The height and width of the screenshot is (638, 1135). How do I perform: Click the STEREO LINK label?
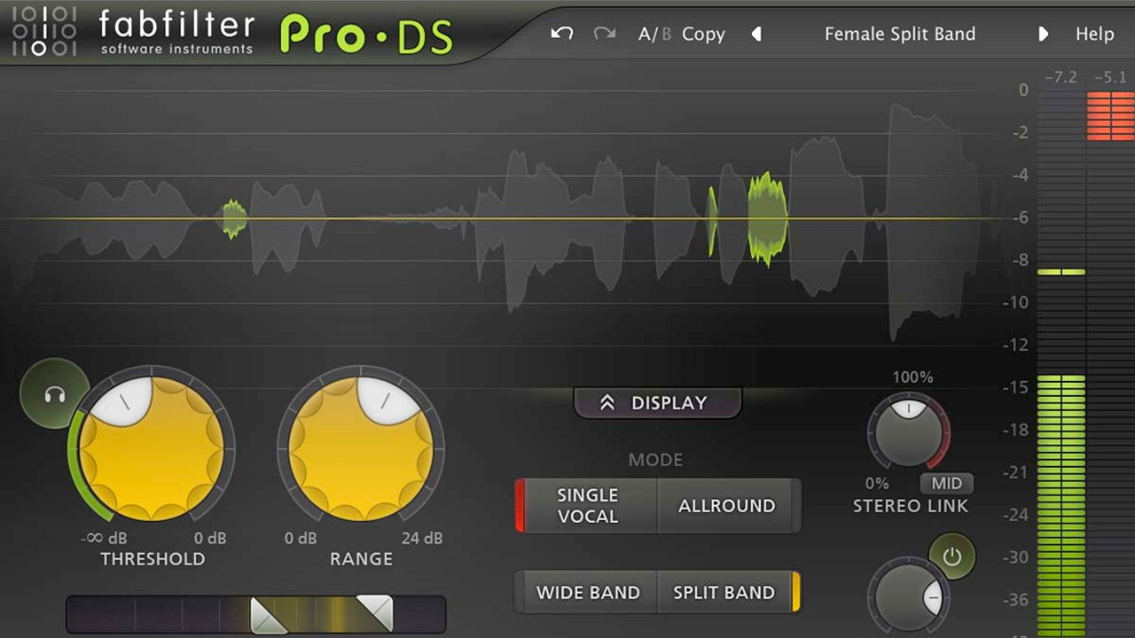[911, 506]
